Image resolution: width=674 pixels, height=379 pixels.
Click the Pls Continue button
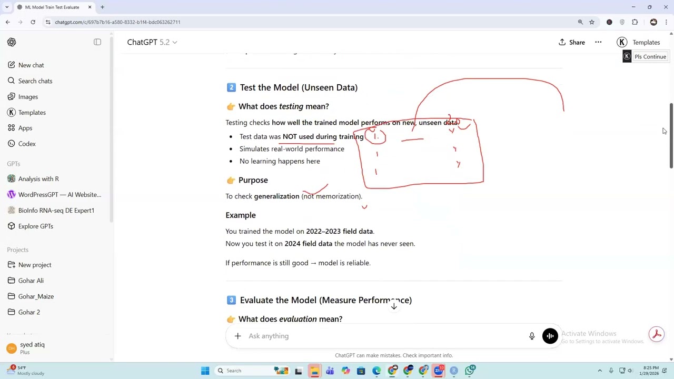(x=650, y=57)
